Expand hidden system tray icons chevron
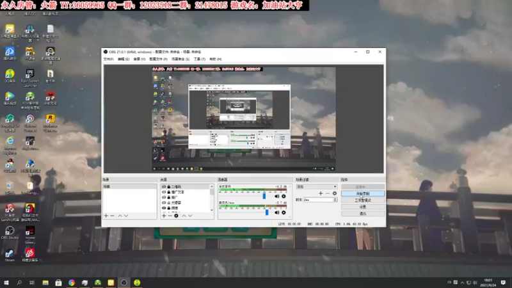Viewport: 512px width, 288px height. [x=462, y=283]
